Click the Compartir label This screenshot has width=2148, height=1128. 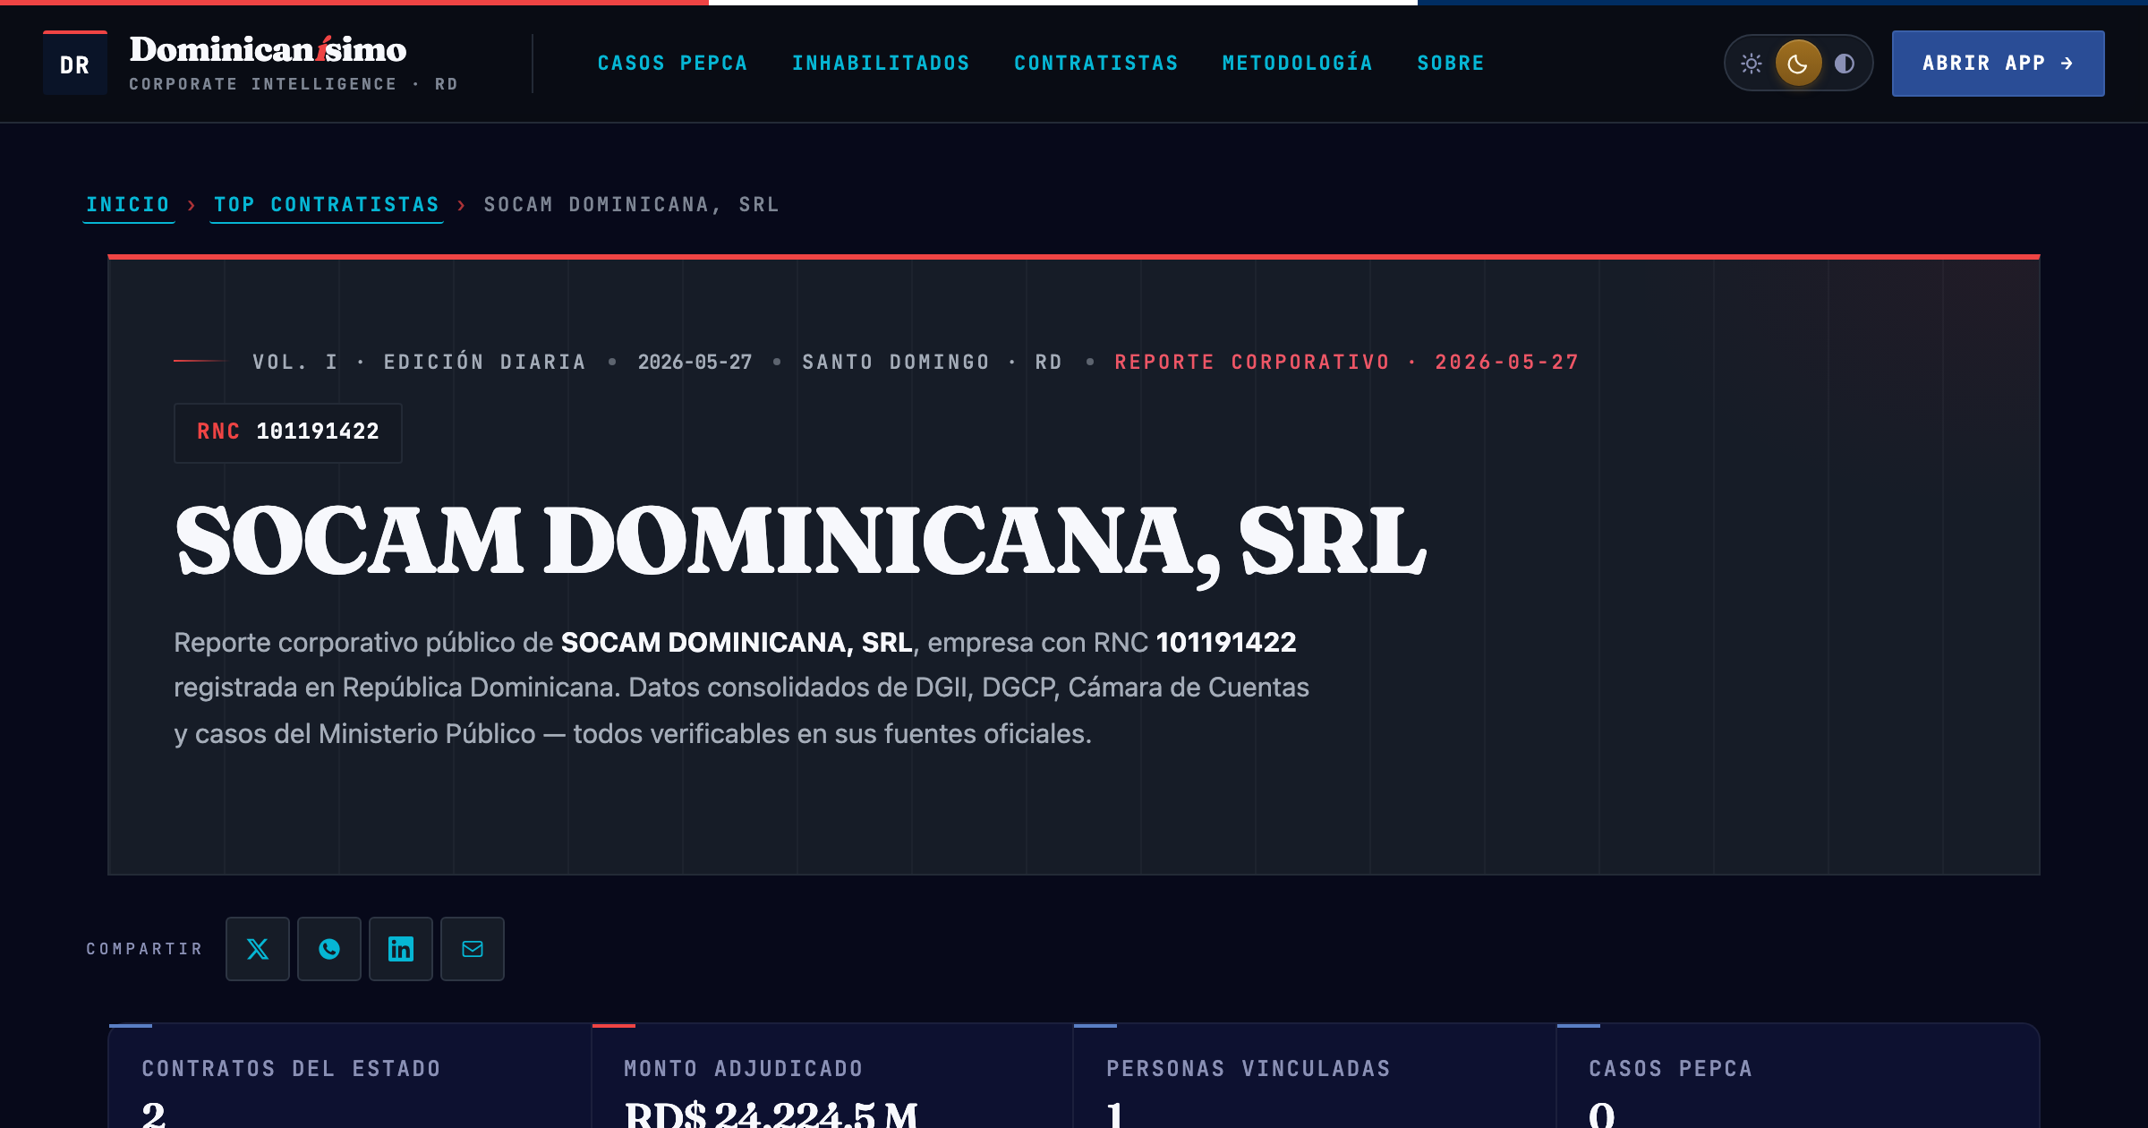click(145, 949)
